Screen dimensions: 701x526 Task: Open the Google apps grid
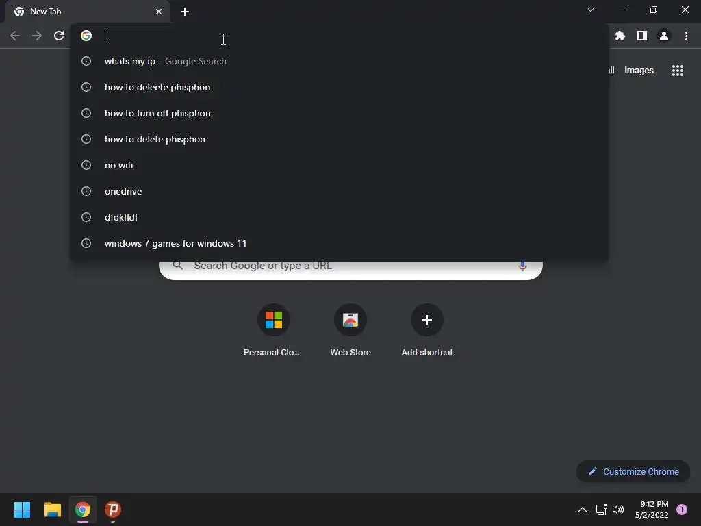[x=677, y=71]
